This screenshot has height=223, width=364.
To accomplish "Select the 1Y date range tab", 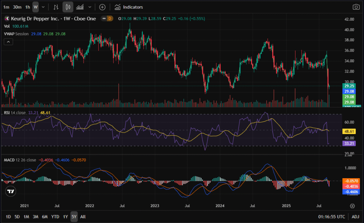I will tap(65, 217).
